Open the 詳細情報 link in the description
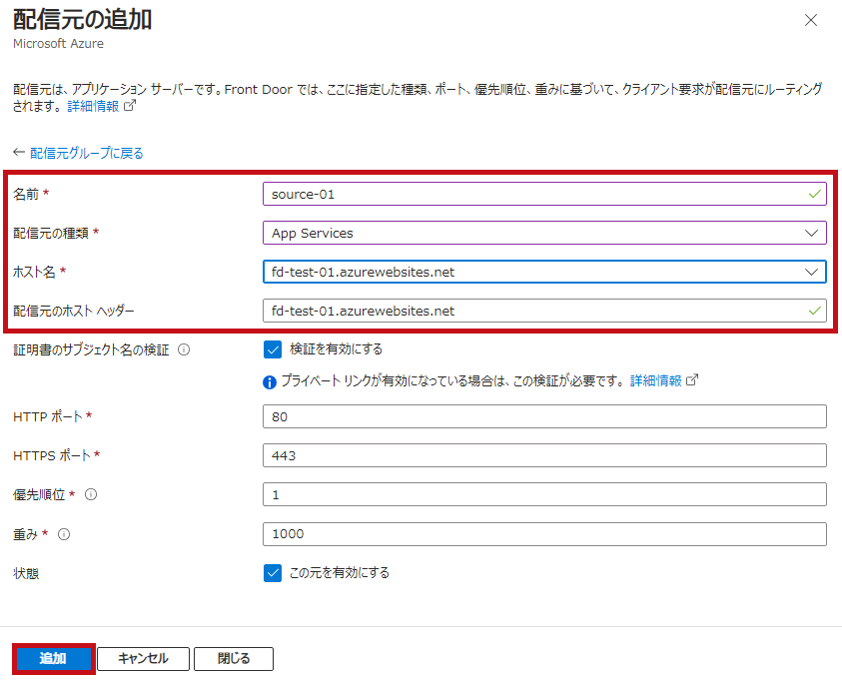This screenshot has height=680, width=842. coord(94,106)
